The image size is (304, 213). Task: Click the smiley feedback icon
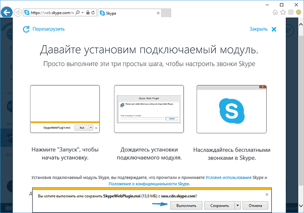pyautogui.click(x=298, y=13)
